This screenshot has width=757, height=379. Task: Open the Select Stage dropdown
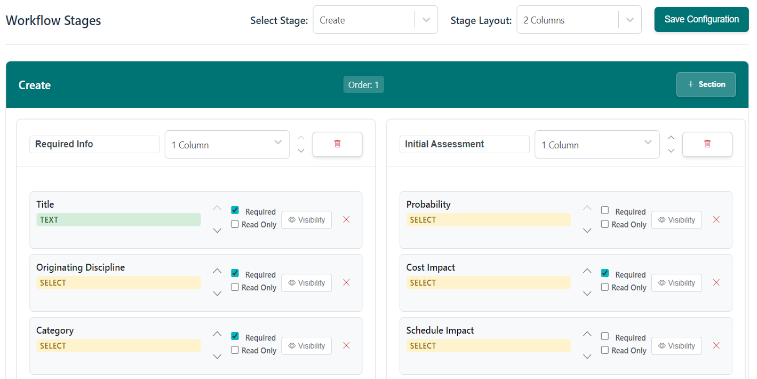coord(375,19)
